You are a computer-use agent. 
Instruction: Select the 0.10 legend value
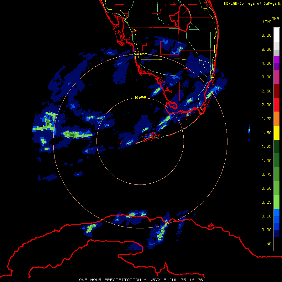267,216
